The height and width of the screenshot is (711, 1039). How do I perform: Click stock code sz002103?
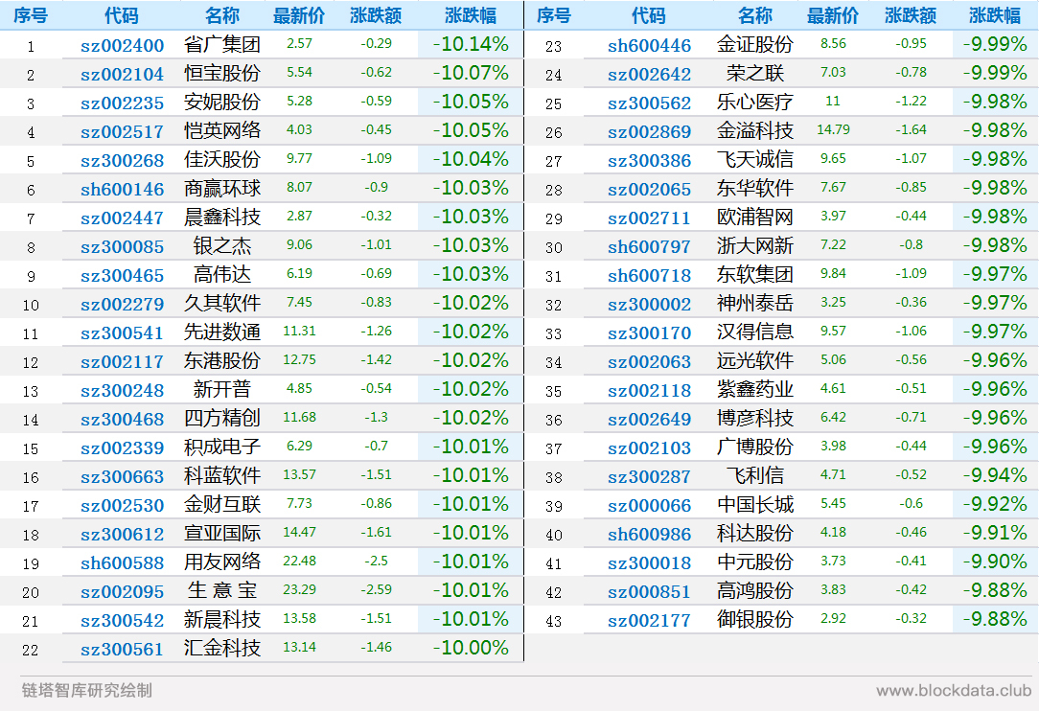tap(650, 447)
